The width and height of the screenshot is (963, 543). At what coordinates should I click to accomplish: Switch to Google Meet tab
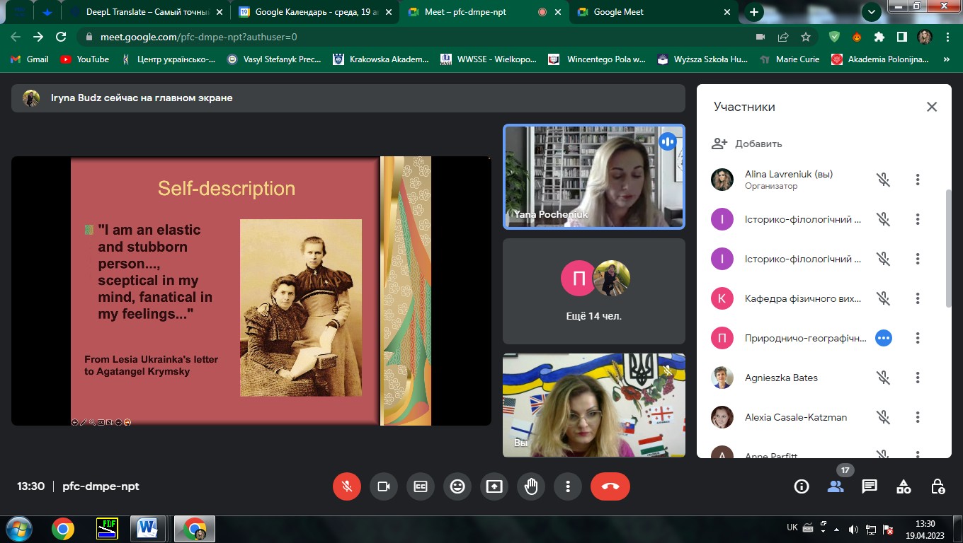[x=654, y=12]
